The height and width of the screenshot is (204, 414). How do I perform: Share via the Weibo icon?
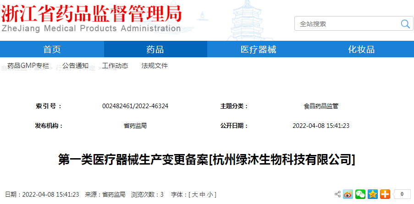[348, 194]
